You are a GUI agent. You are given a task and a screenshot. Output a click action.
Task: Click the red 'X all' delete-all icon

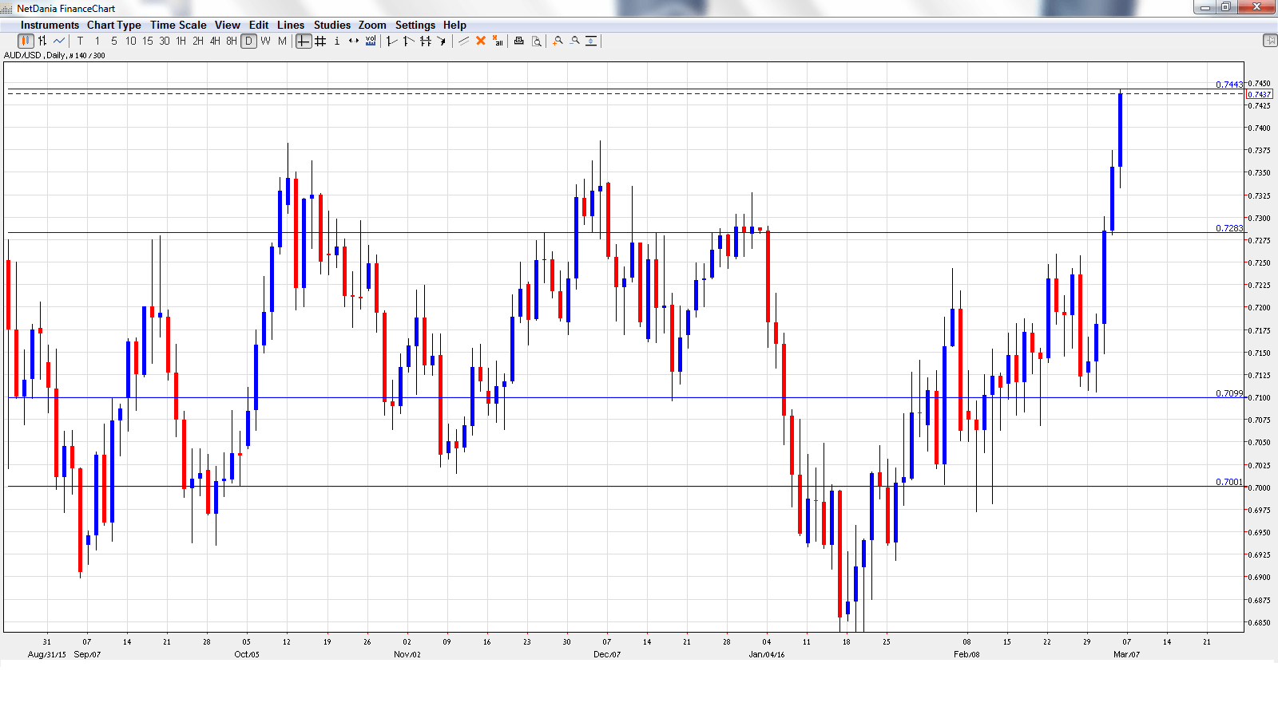coord(498,41)
